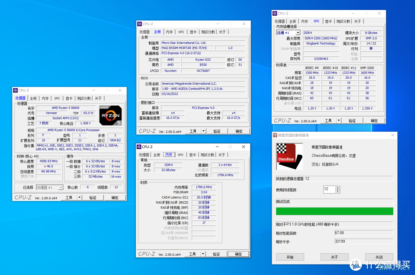Click the core speed value 4598.93 MHz
The width and height of the screenshot is (415, 275).
[49, 161]
